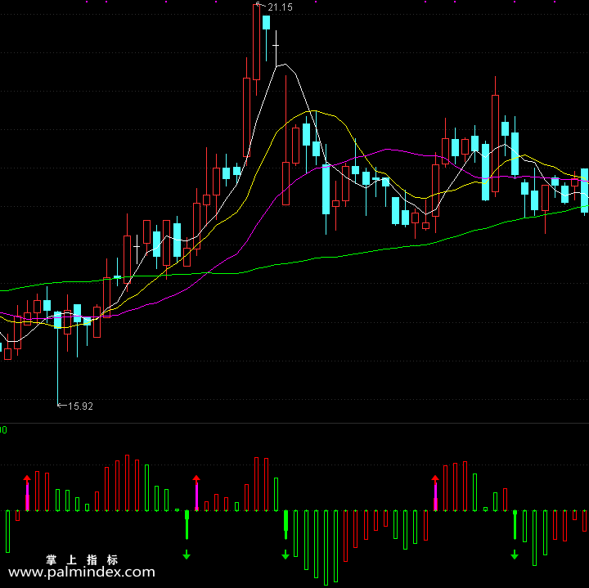Select the white doji candle just after the 21.15 peak

277,49
